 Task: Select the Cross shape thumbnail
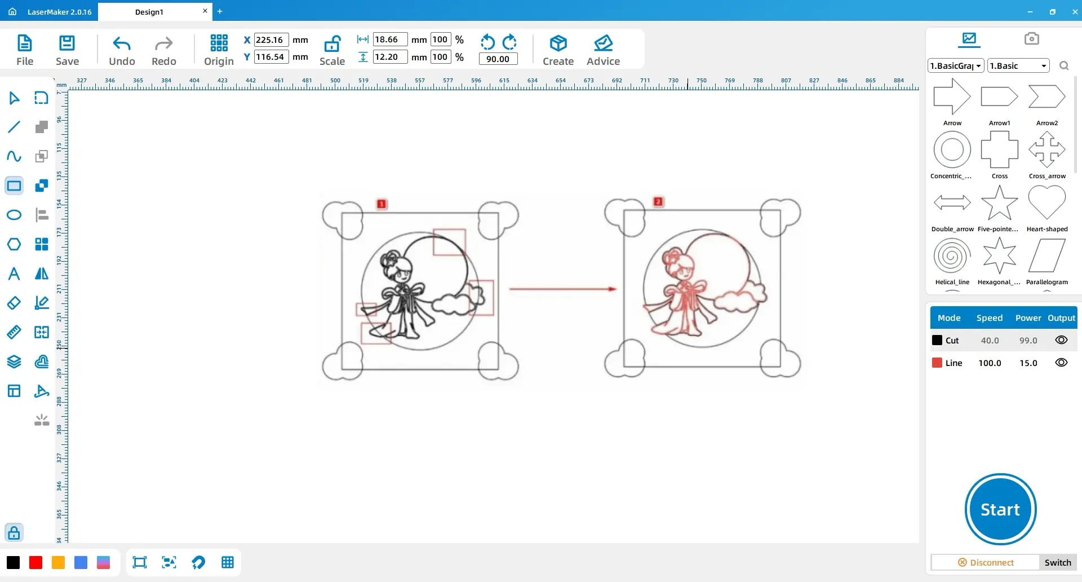[x=1000, y=149]
